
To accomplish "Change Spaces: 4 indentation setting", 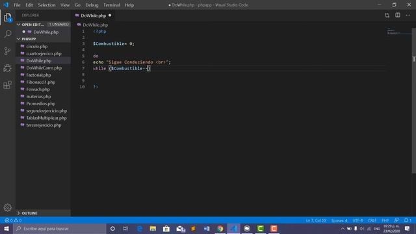I will [x=339, y=220].
